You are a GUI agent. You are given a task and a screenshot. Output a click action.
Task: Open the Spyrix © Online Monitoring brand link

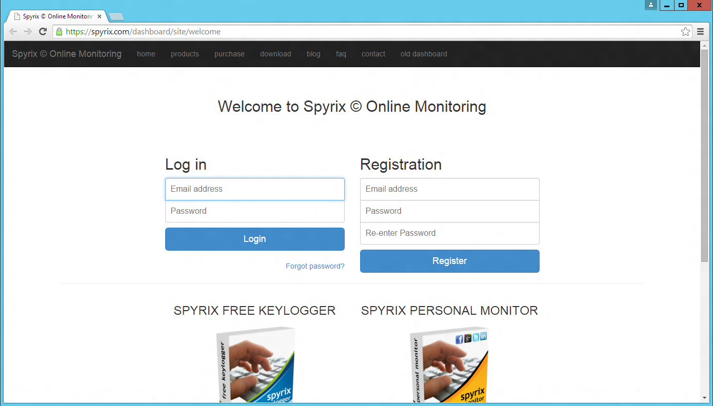point(67,54)
